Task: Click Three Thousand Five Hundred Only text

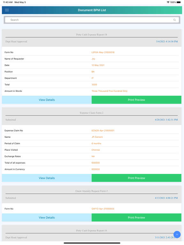Action: (110, 91)
